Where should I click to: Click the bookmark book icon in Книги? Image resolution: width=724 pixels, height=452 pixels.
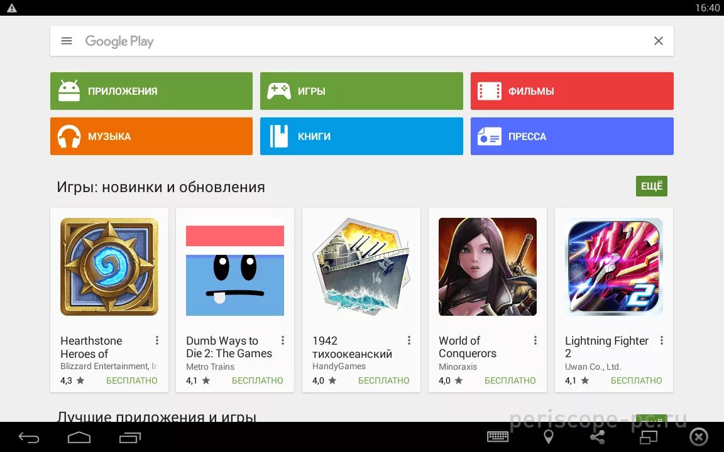coord(279,136)
